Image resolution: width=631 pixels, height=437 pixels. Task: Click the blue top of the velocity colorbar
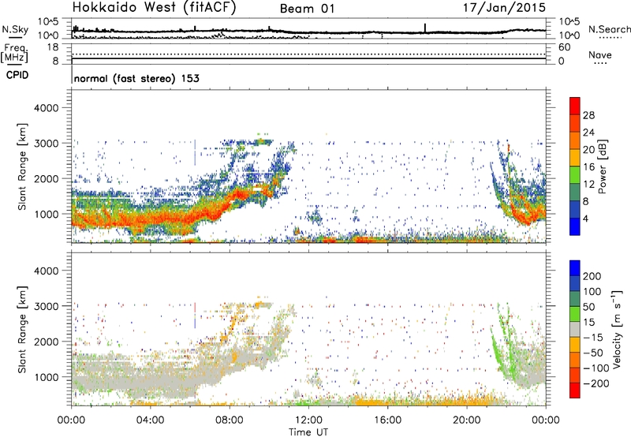pyautogui.click(x=575, y=268)
